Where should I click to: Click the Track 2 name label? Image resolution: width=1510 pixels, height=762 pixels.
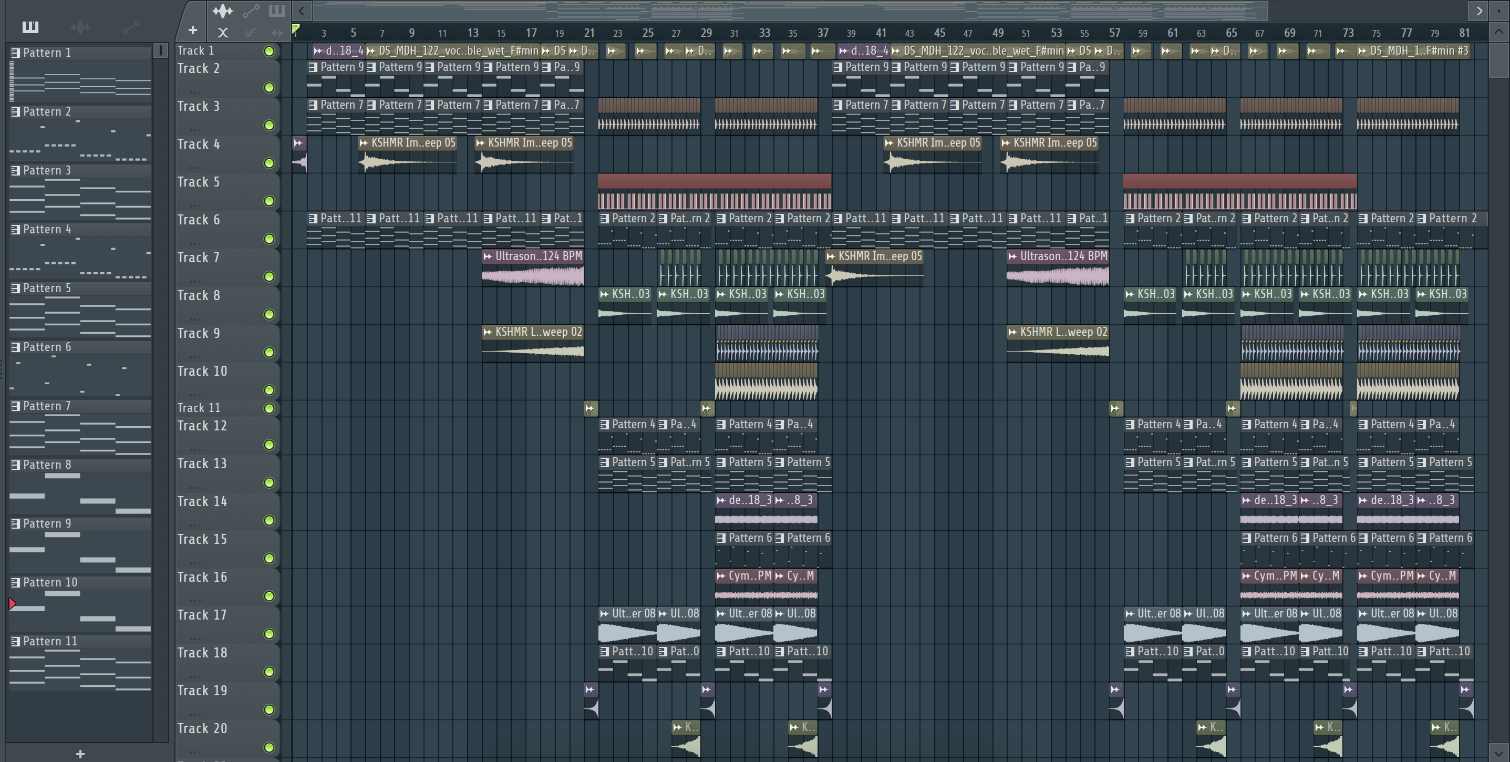pyautogui.click(x=199, y=68)
